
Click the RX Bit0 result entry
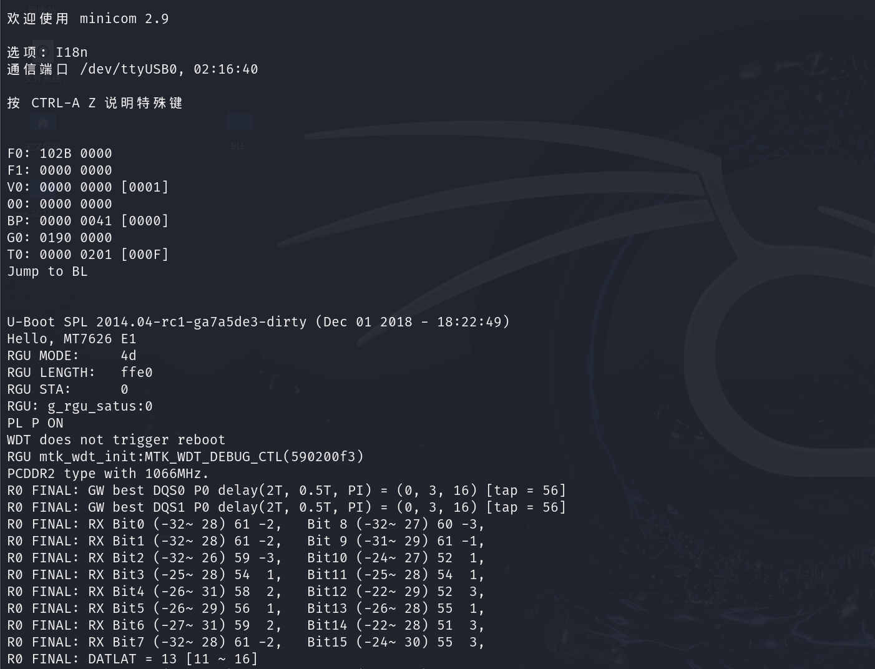185,524
